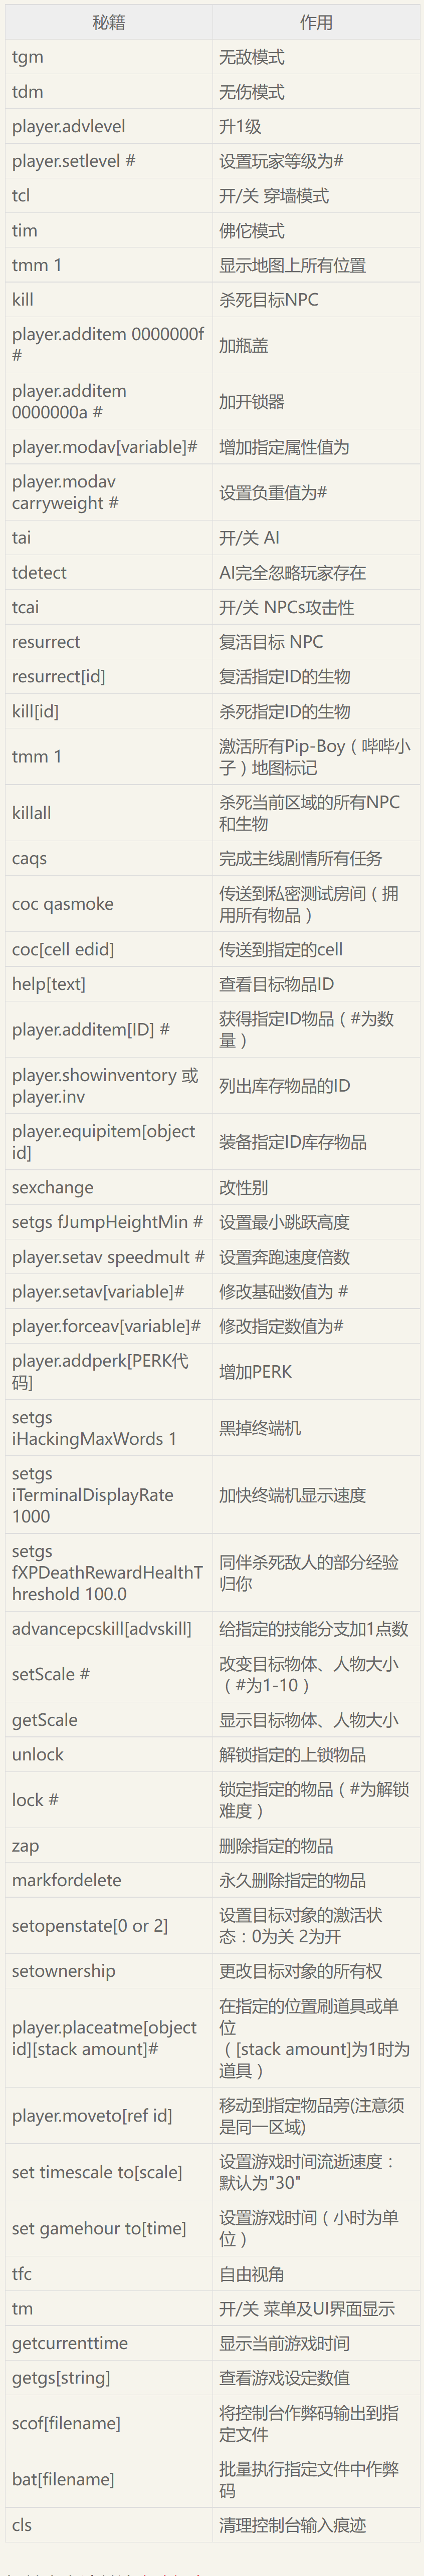This screenshot has height=2576, width=424.
Task: Click the tcl command cell
Action: 108,196
